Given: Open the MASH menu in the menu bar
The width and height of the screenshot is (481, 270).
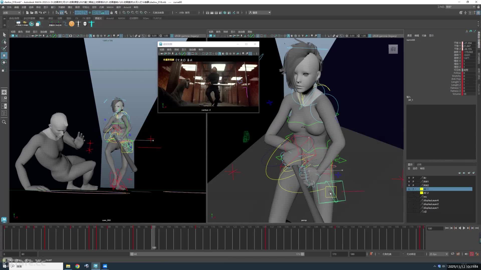Looking at the screenshot, I should (110, 7).
